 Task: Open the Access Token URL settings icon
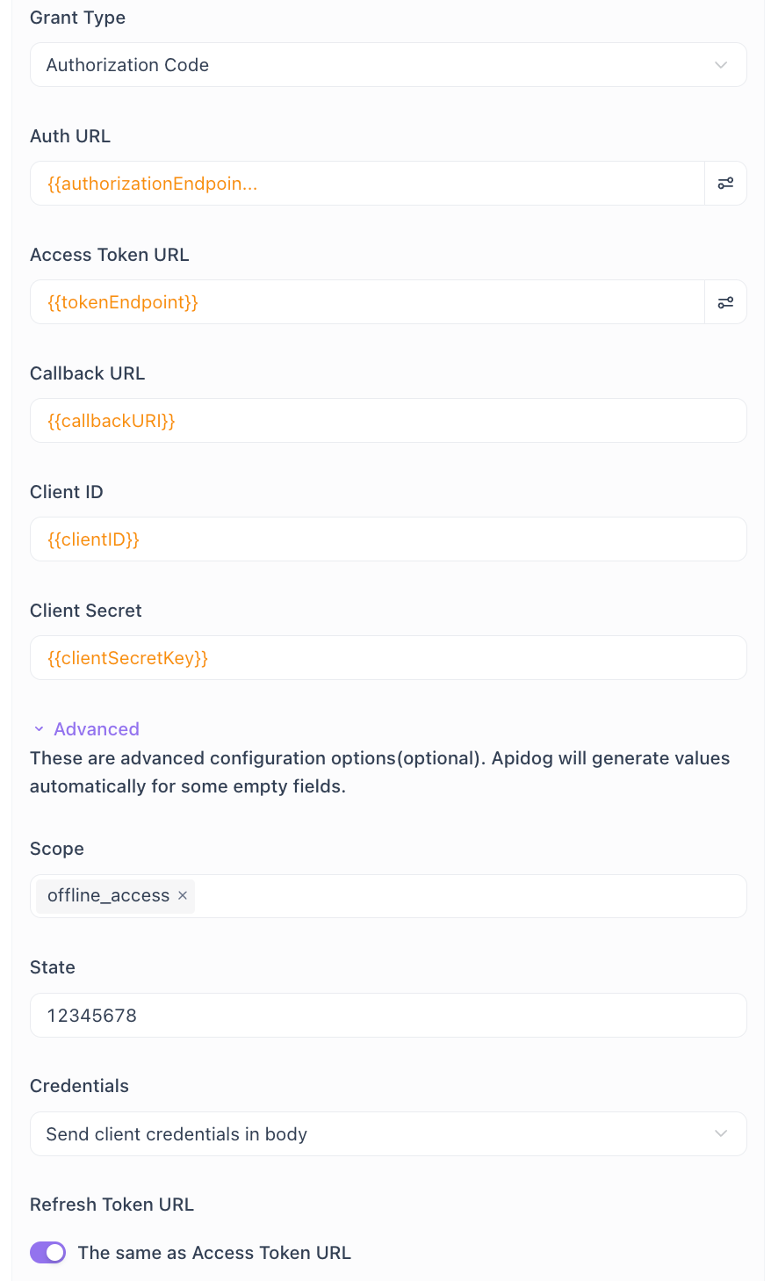(x=725, y=302)
